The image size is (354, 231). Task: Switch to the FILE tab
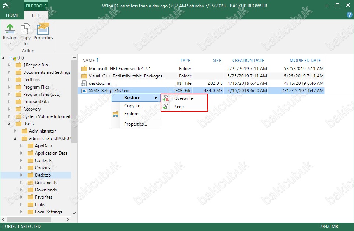(36, 15)
